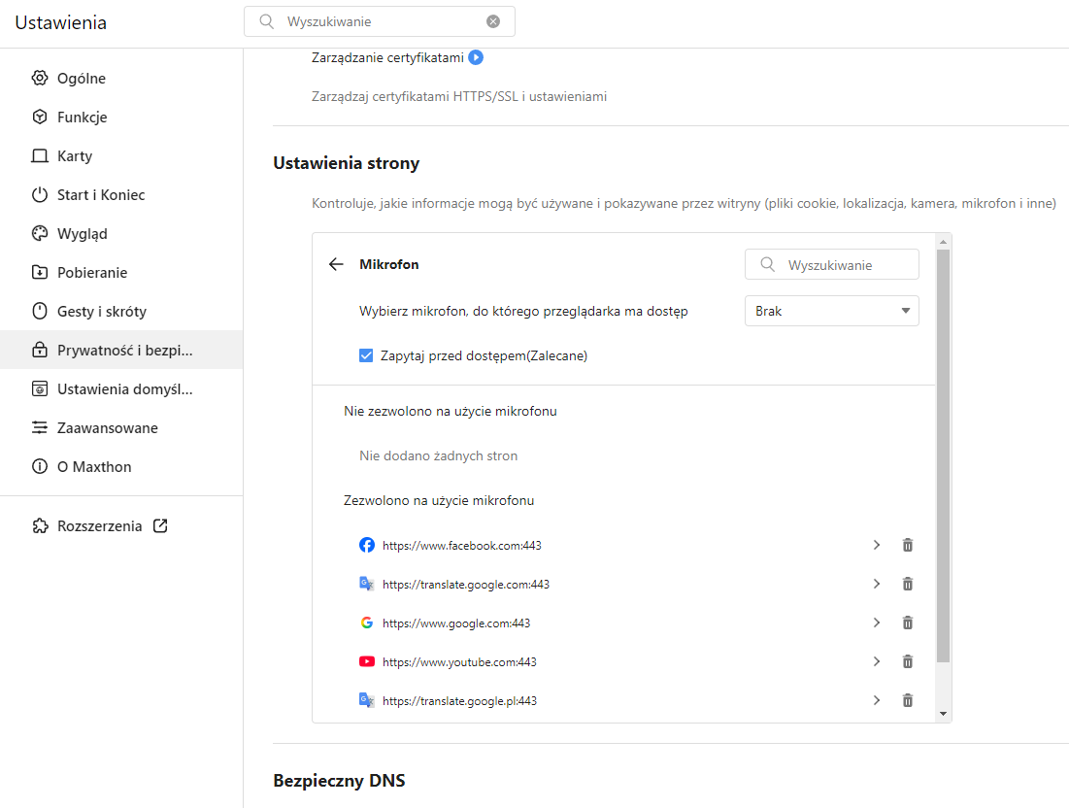This screenshot has height=808, width=1069.
Task: Toggle Zapytaj przed dostępem checkbox
Action: coord(366,355)
